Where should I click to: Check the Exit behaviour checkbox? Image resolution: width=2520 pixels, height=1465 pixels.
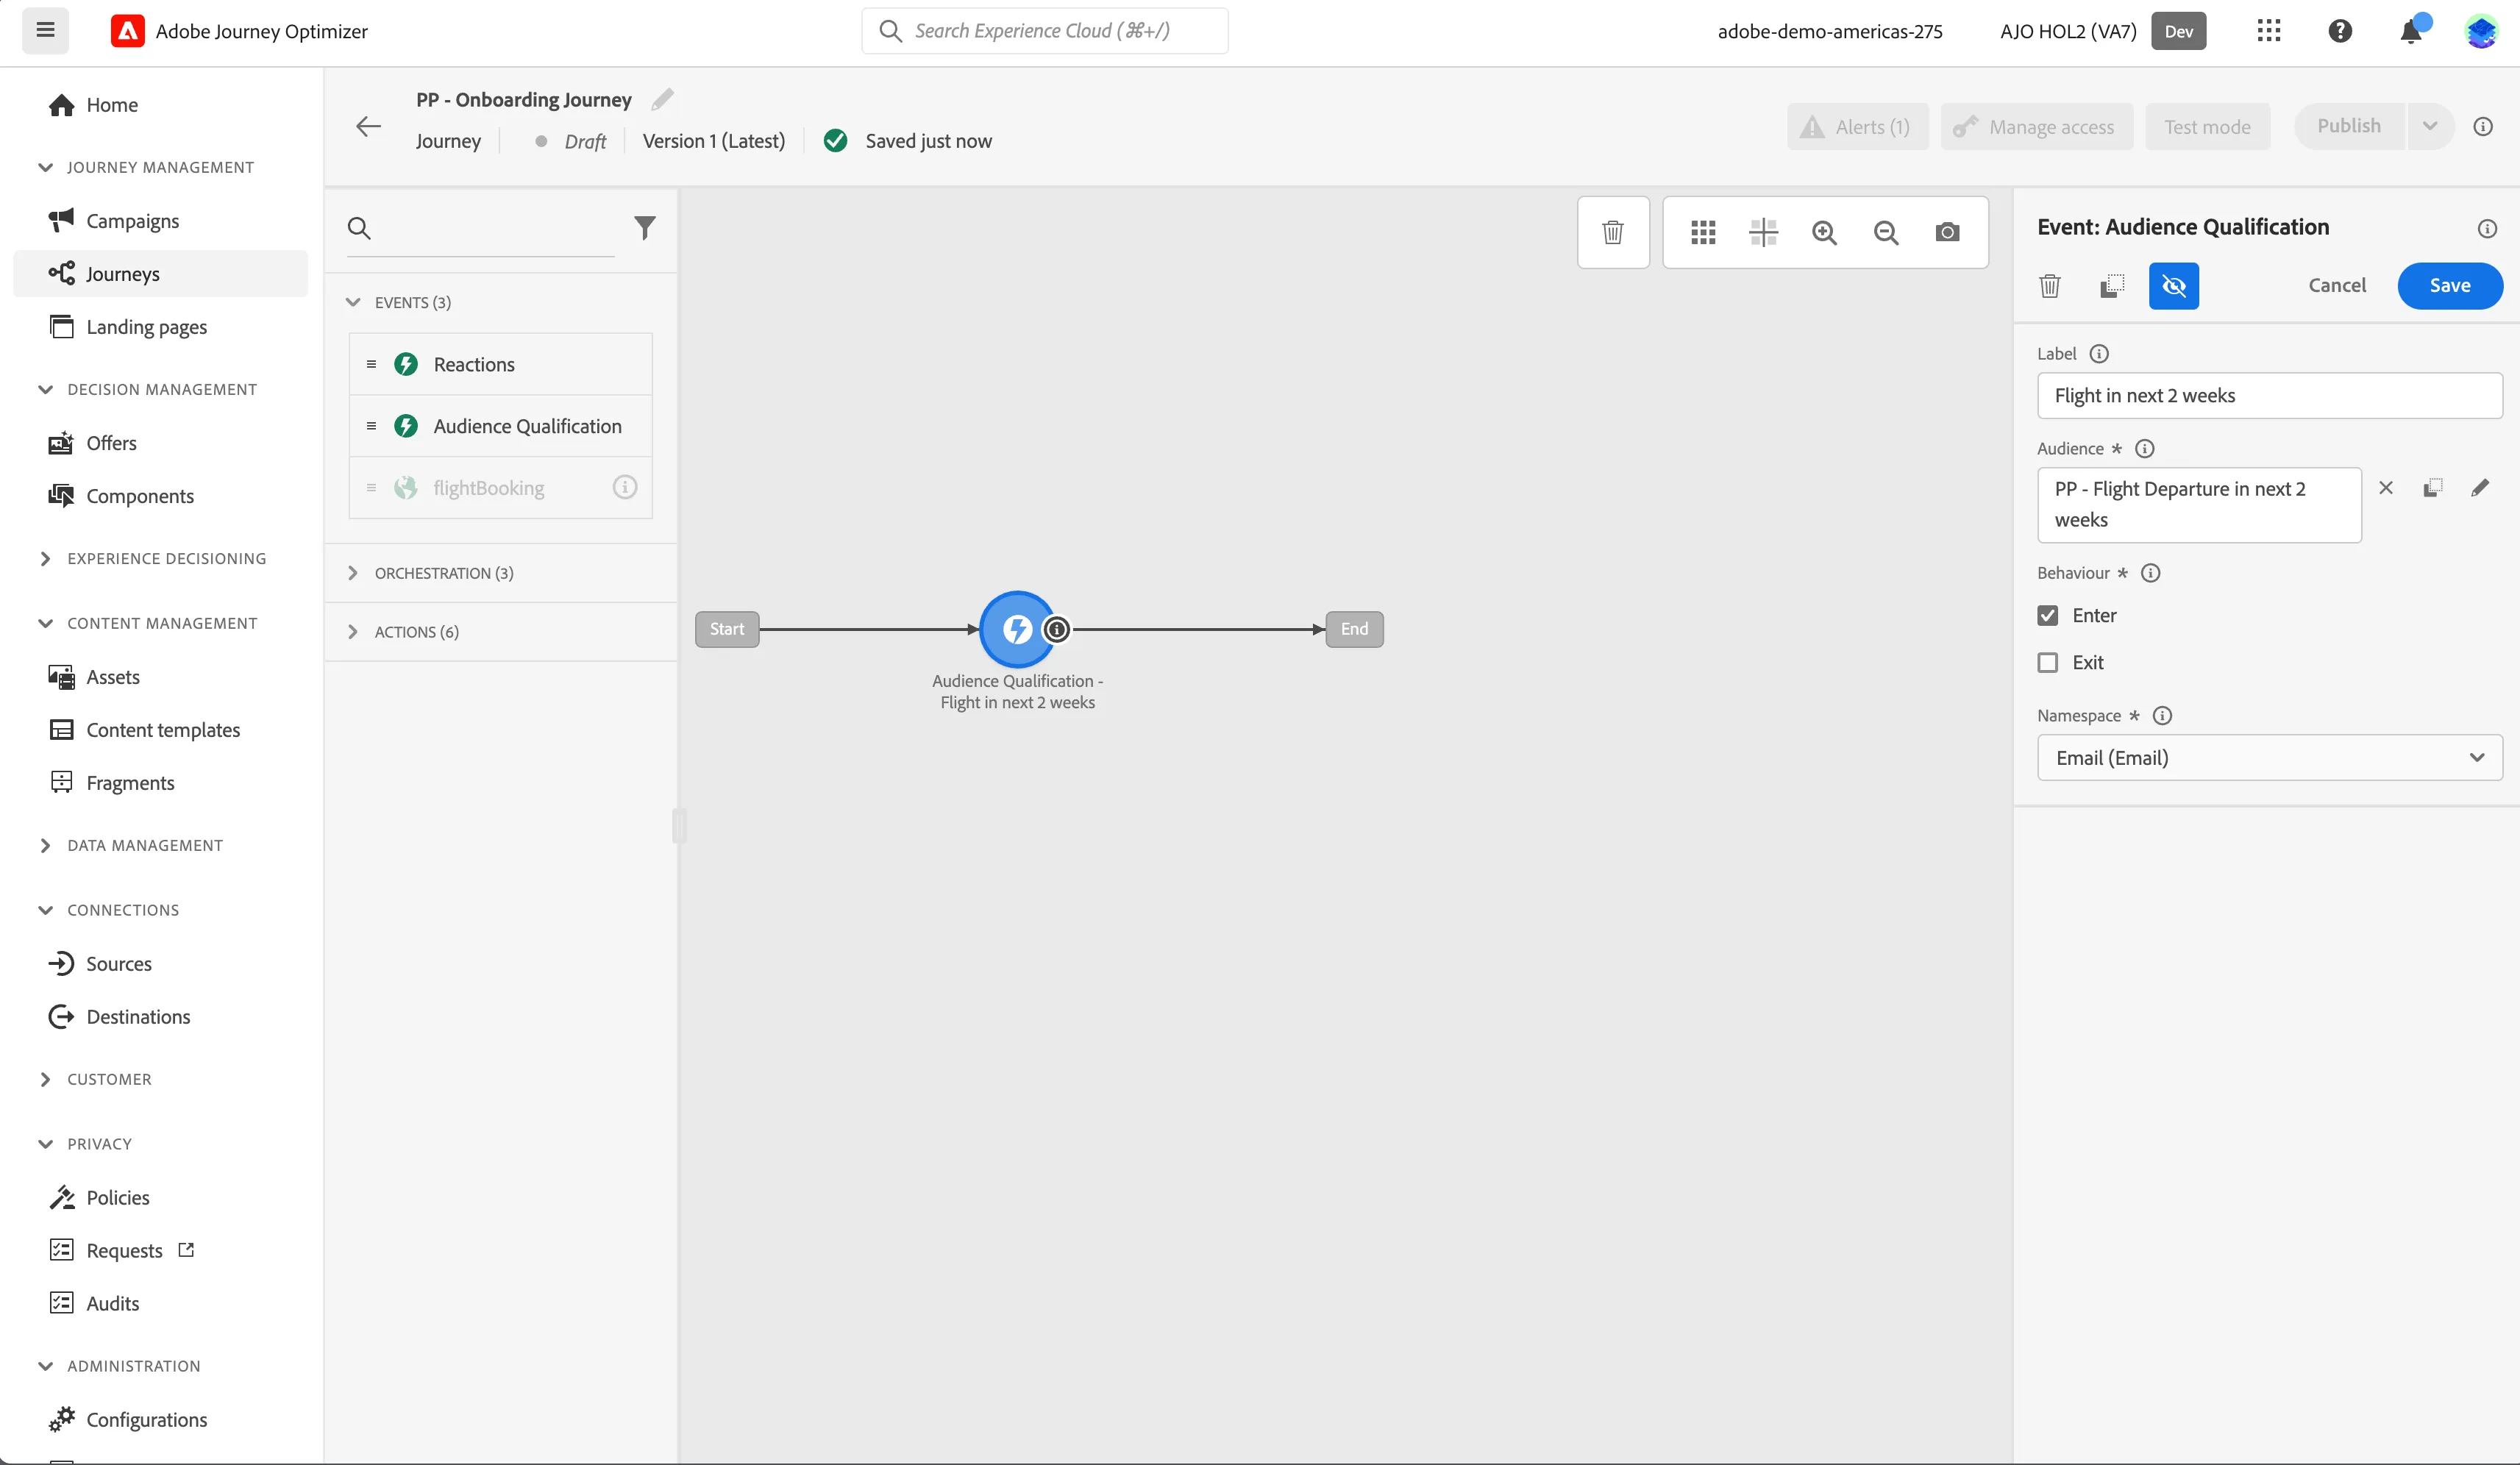click(2048, 662)
